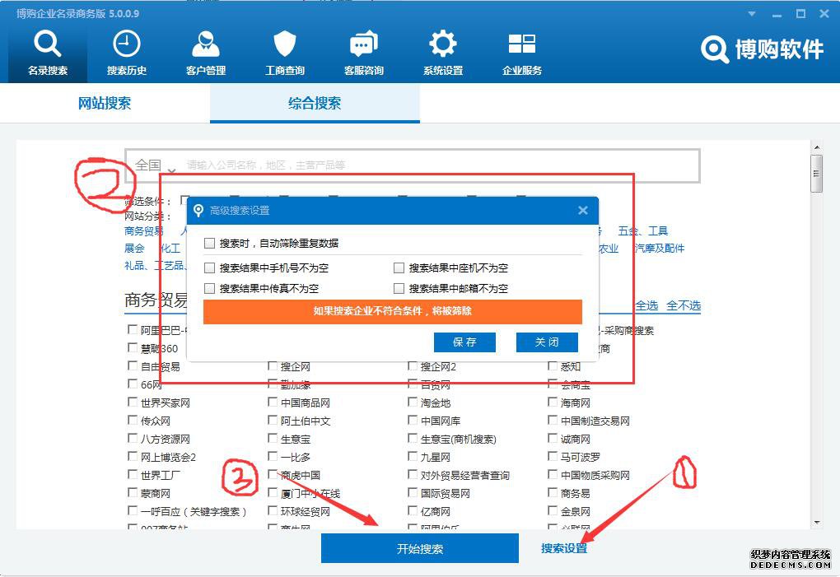840x577 pixels.
Task: Select the 世界工厂 checkbox
Action: [133, 475]
